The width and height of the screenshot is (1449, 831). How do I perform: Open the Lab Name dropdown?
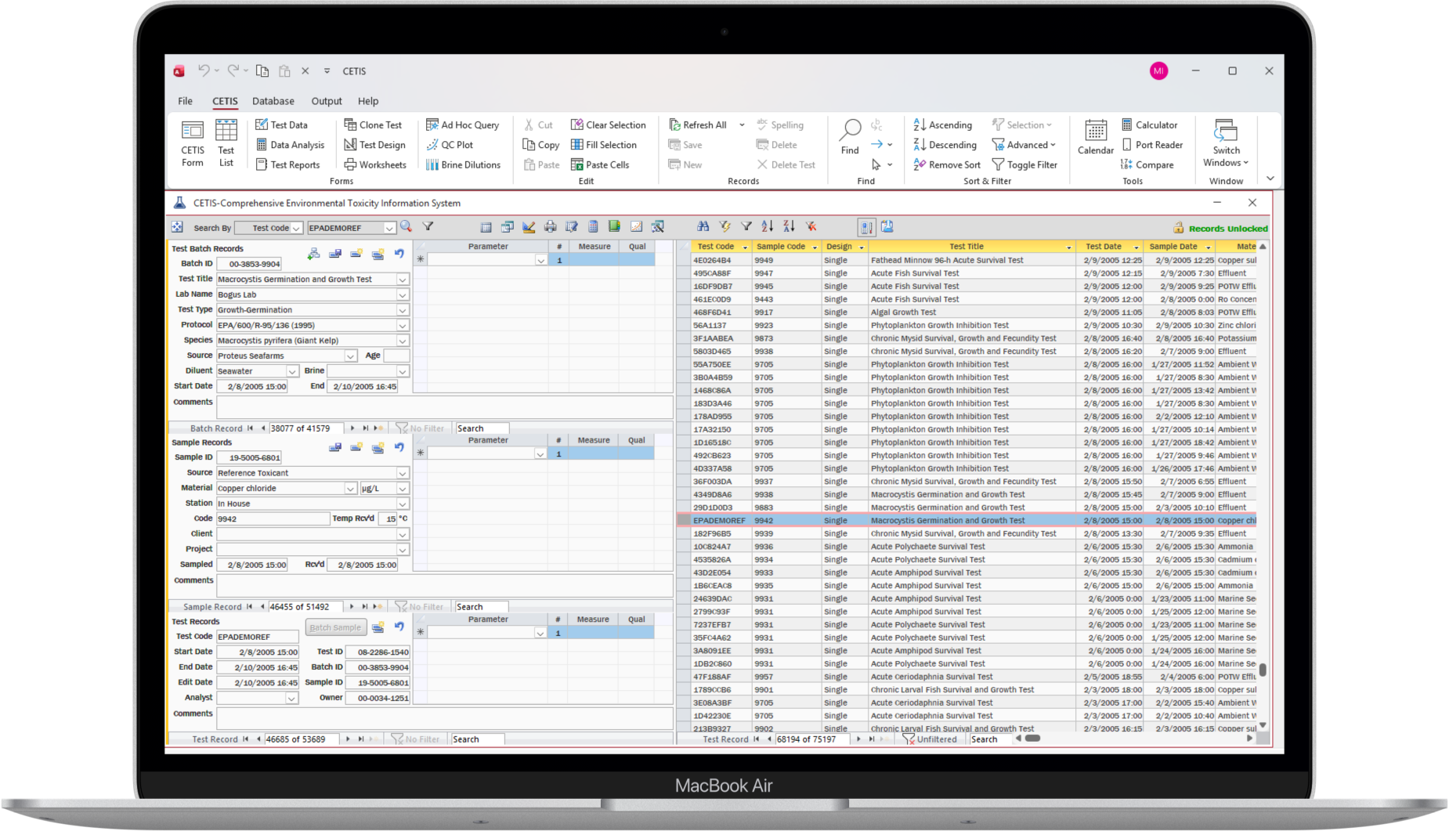pos(403,295)
